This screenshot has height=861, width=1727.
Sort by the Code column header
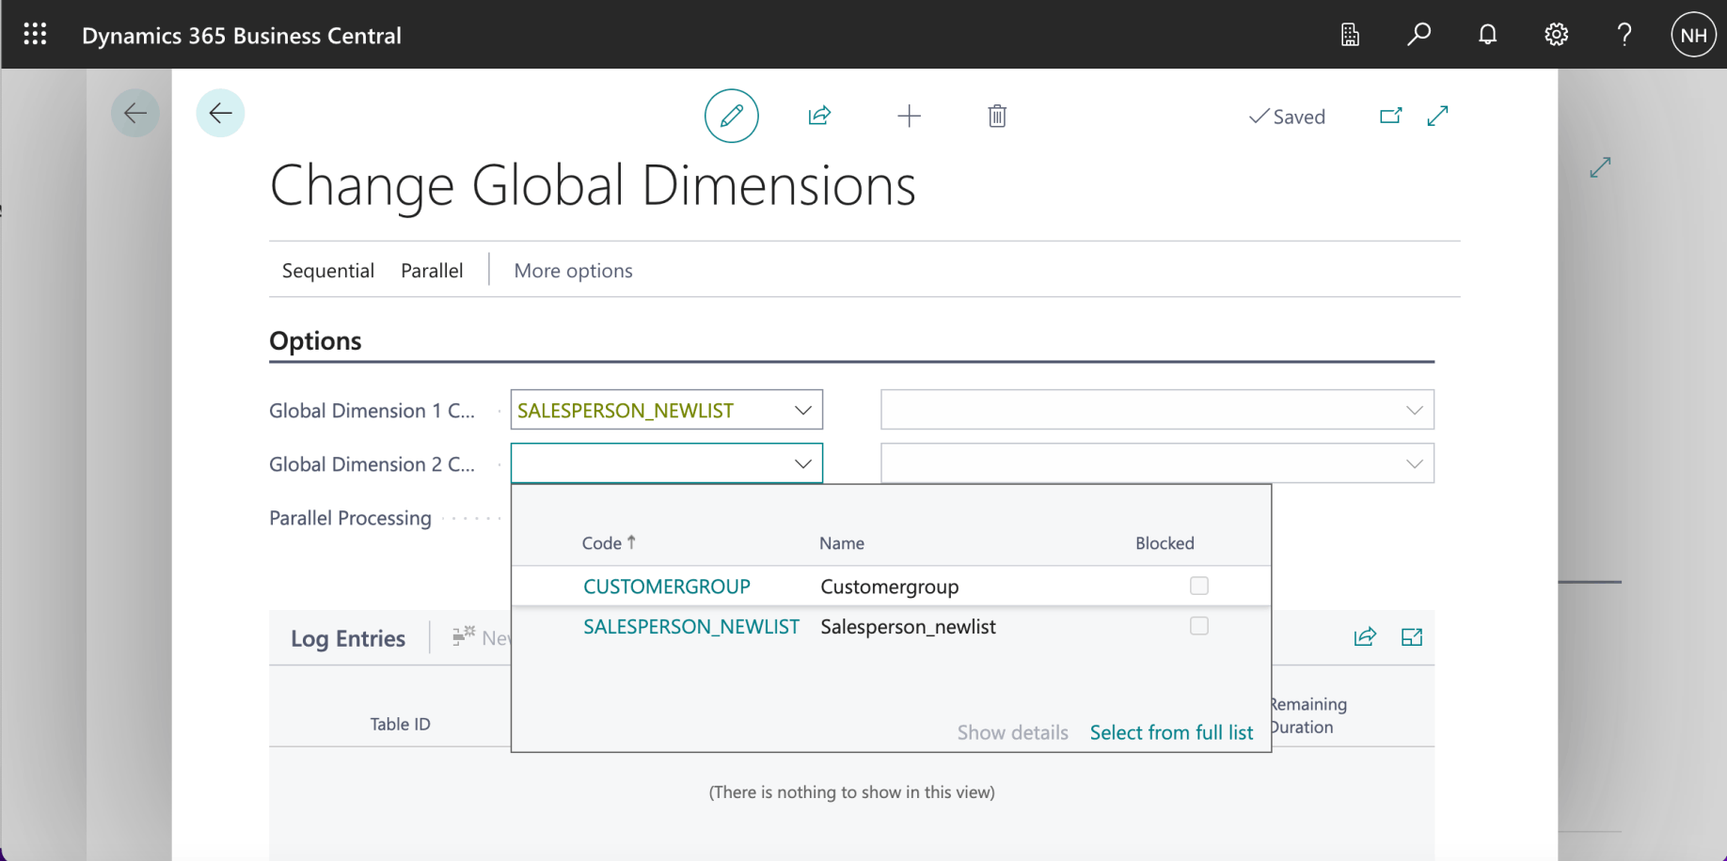(602, 543)
